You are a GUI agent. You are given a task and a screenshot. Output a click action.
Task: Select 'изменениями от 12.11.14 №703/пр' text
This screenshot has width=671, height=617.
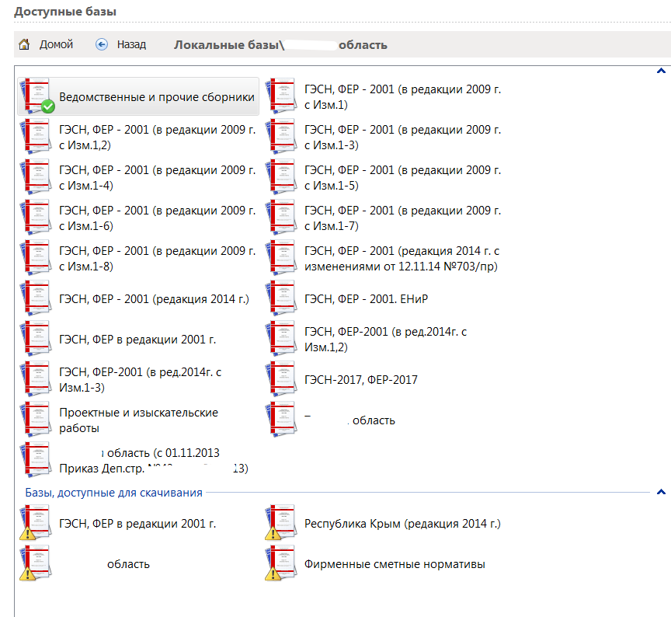click(401, 267)
